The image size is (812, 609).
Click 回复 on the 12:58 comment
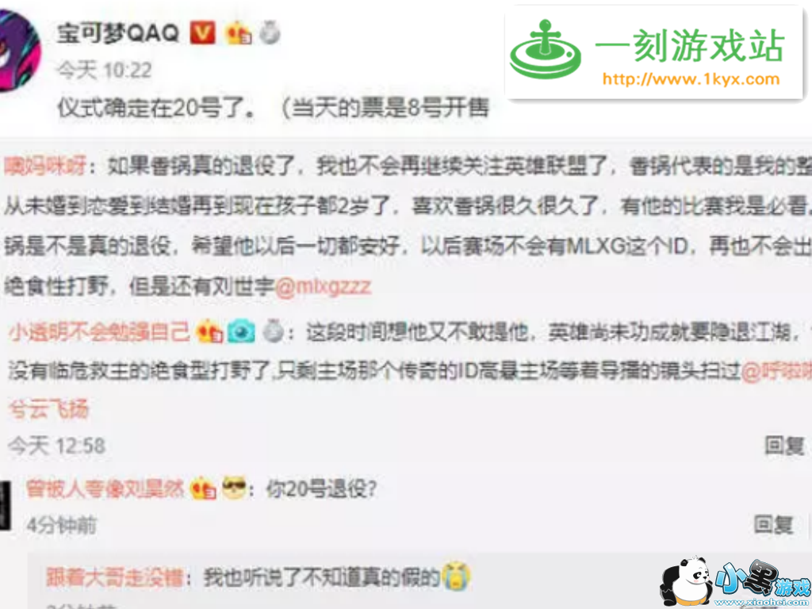tap(784, 446)
